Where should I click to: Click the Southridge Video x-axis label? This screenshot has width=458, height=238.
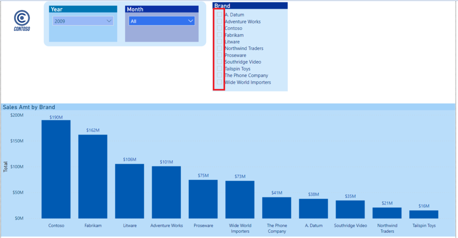coord(351,225)
